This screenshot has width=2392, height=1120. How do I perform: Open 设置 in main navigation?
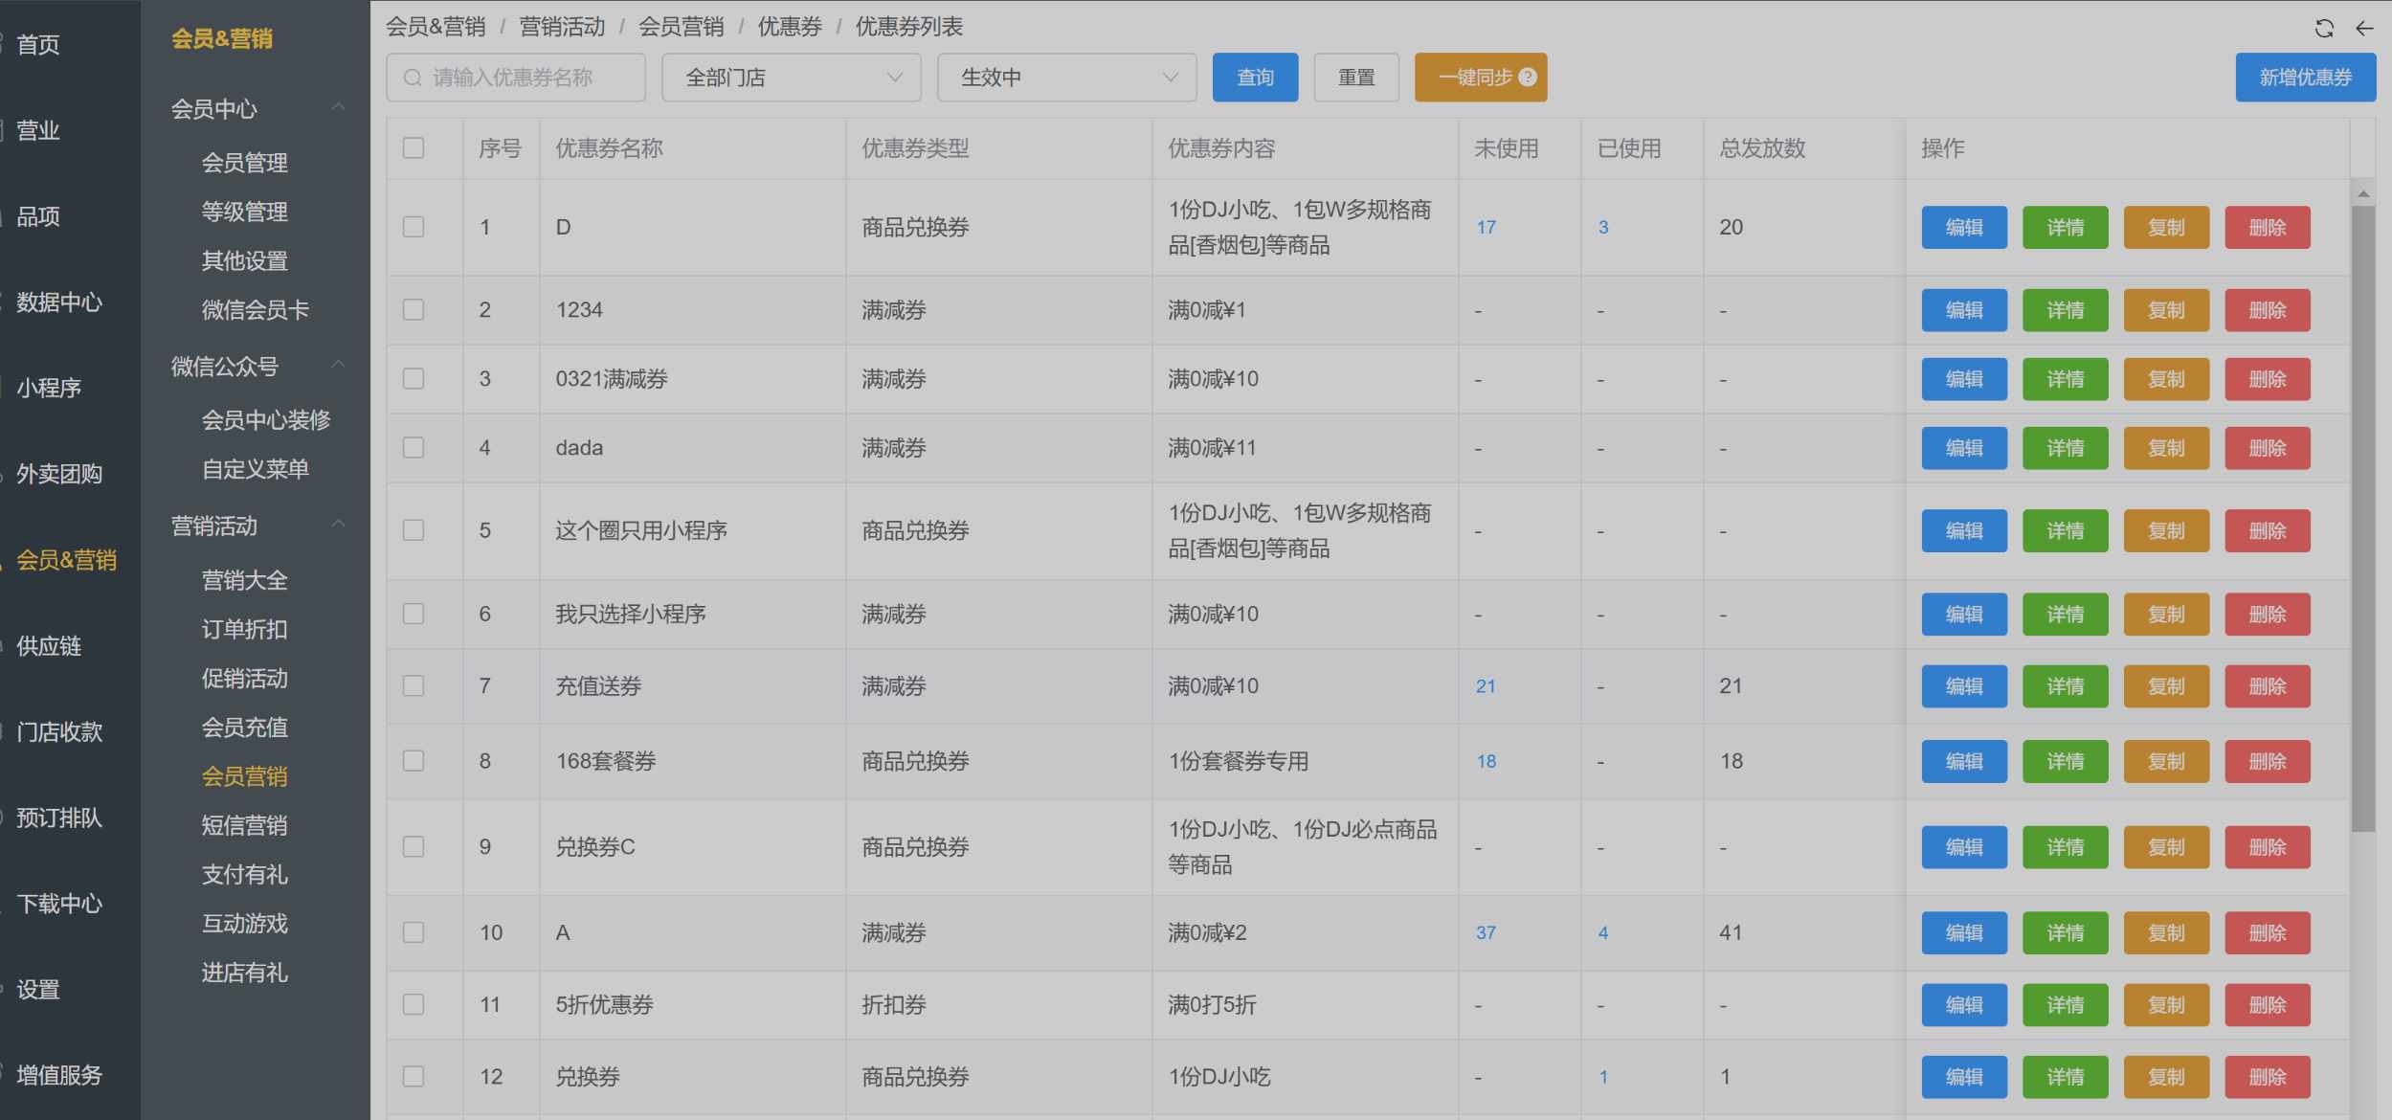coord(38,990)
